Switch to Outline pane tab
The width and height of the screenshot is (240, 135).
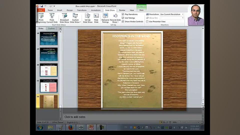point(51,28)
